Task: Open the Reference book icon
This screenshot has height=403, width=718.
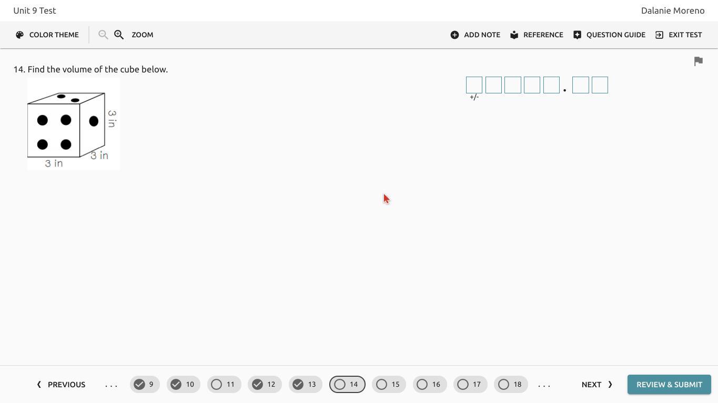Action: 514,35
